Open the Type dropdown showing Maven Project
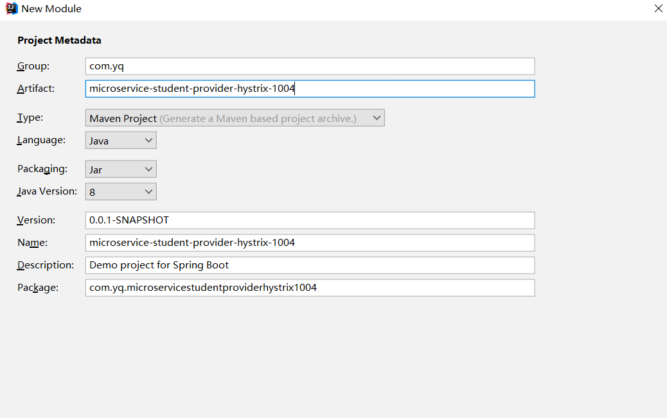The height and width of the screenshot is (418, 667). point(235,118)
